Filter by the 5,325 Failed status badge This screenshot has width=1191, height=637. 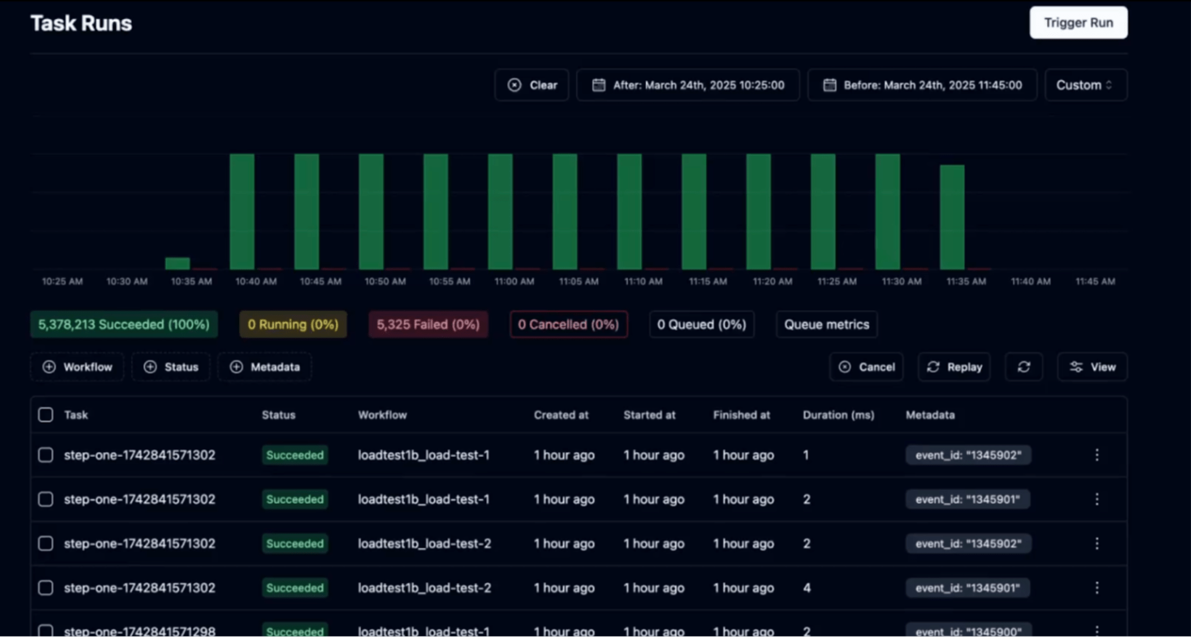tap(428, 324)
